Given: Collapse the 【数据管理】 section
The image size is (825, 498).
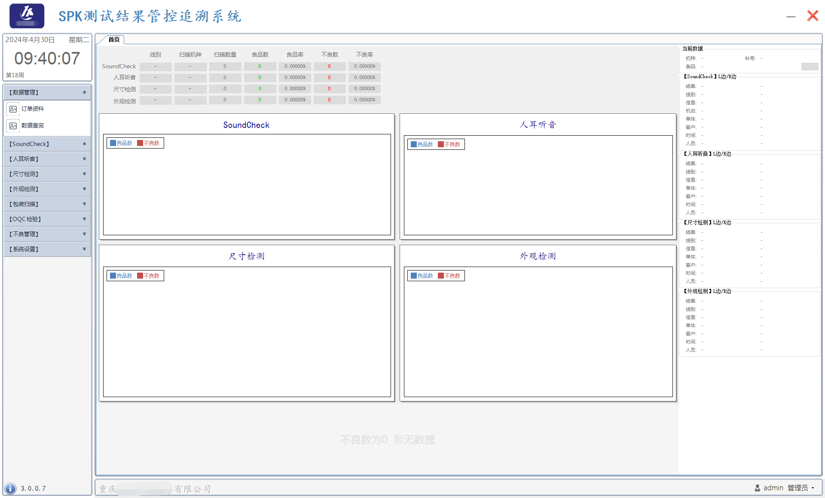Looking at the screenshot, I should click(84, 92).
